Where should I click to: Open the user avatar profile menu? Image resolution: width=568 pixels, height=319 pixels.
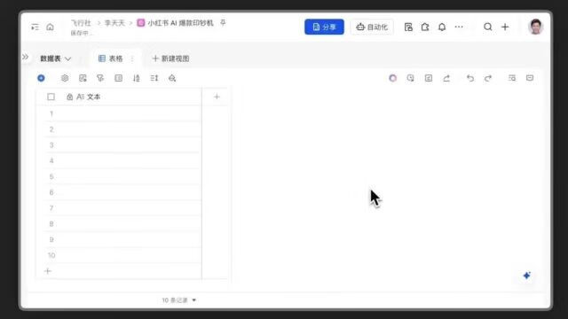click(536, 27)
